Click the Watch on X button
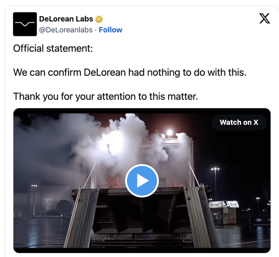This screenshot has width=279, height=257. tap(239, 122)
